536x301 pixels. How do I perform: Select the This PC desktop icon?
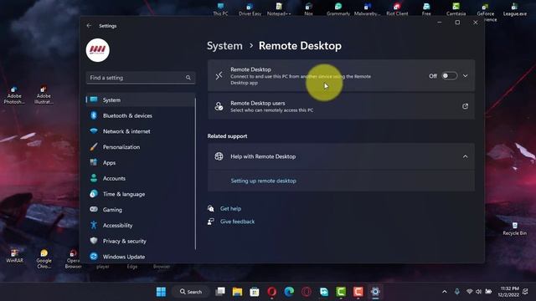point(220,9)
